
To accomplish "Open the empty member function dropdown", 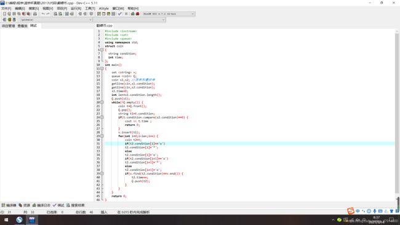I will click(x=129, y=20).
